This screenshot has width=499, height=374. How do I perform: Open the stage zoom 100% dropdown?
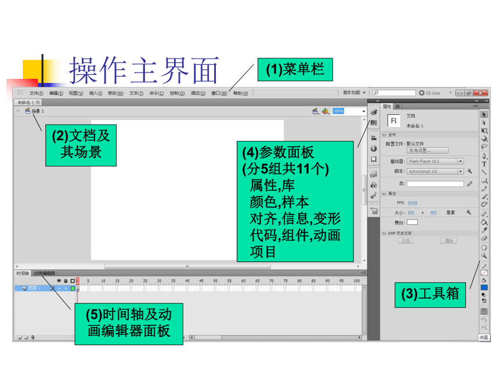click(363, 111)
